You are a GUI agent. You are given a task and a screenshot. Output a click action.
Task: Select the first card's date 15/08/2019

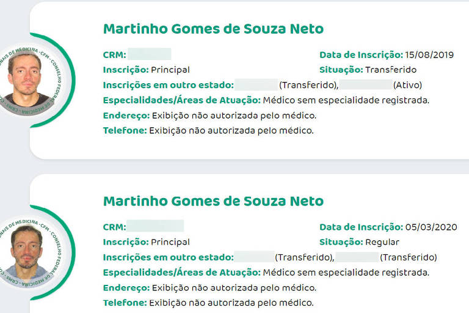pyautogui.click(x=429, y=55)
